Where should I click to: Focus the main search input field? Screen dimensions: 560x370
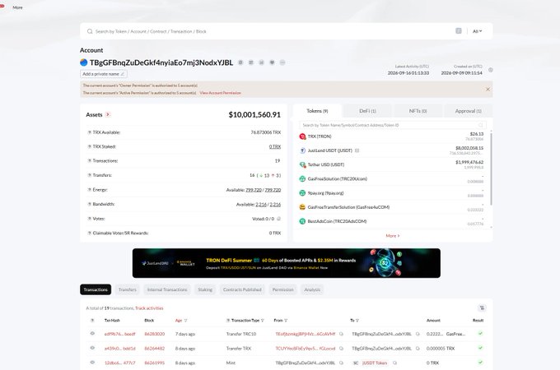pyautogui.click(x=273, y=31)
